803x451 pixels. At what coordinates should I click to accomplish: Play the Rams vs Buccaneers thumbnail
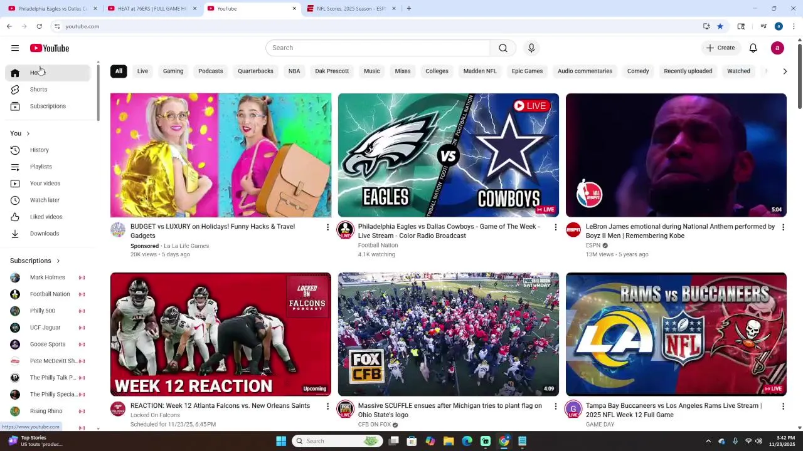click(676, 334)
